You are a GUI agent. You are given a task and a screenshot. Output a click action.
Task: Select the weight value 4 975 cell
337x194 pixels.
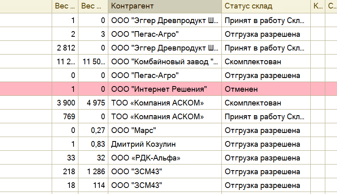[x=93, y=103]
